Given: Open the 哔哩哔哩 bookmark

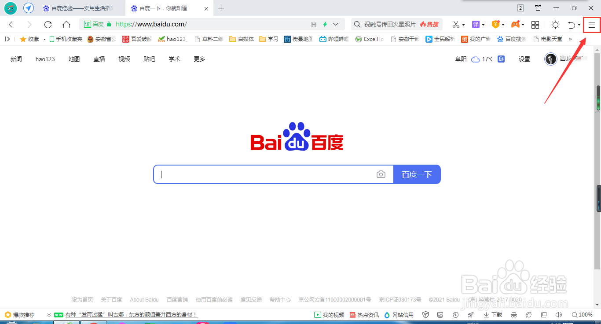Looking at the screenshot, I should (334, 39).
